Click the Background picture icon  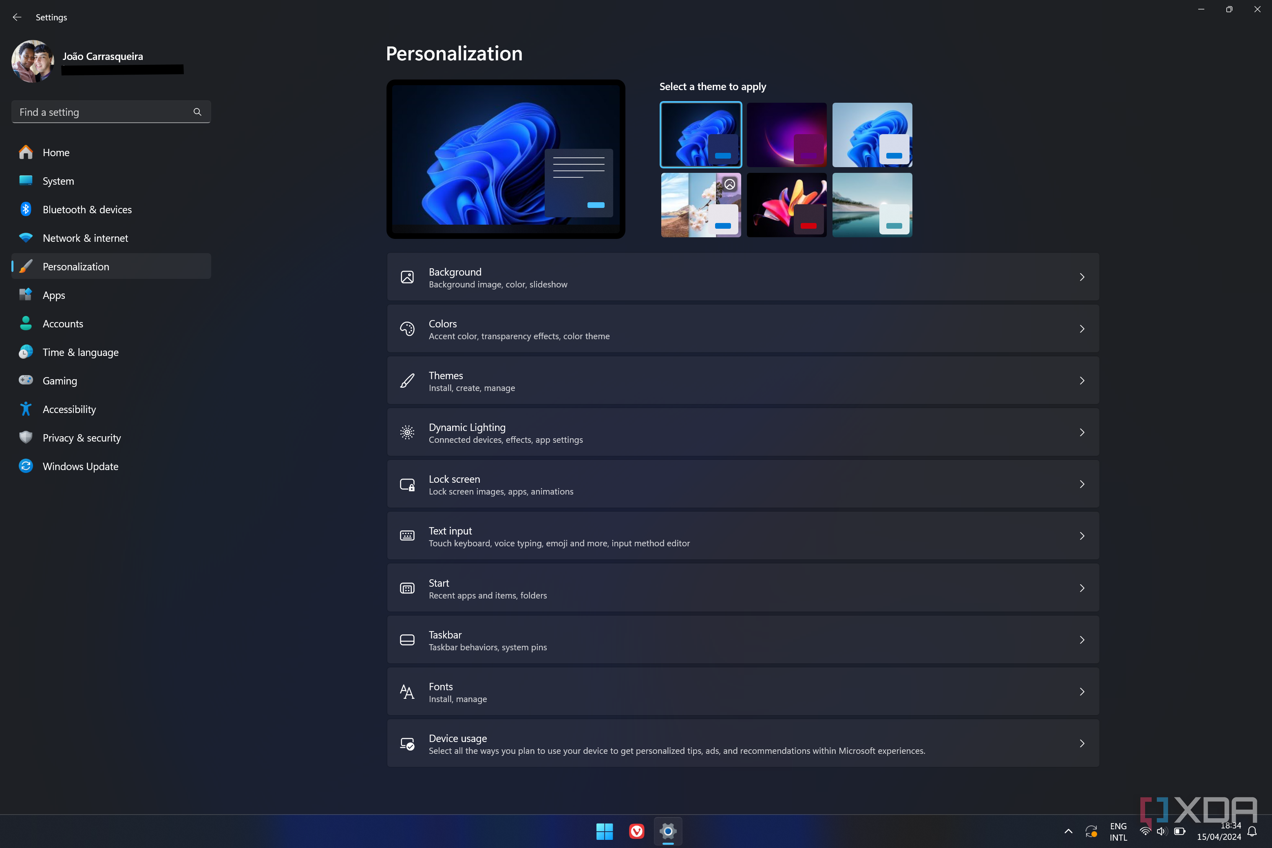(x=407, y=278)
